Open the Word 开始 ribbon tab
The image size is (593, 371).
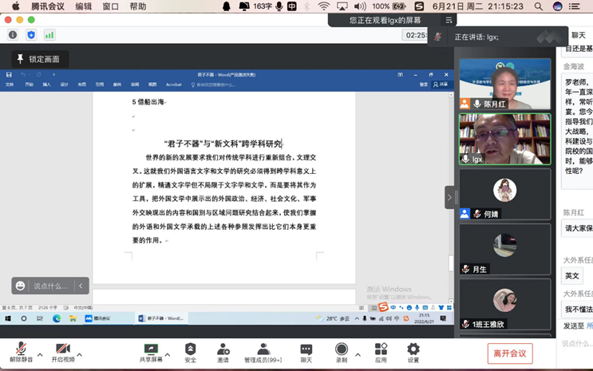[x=29, y=85]
